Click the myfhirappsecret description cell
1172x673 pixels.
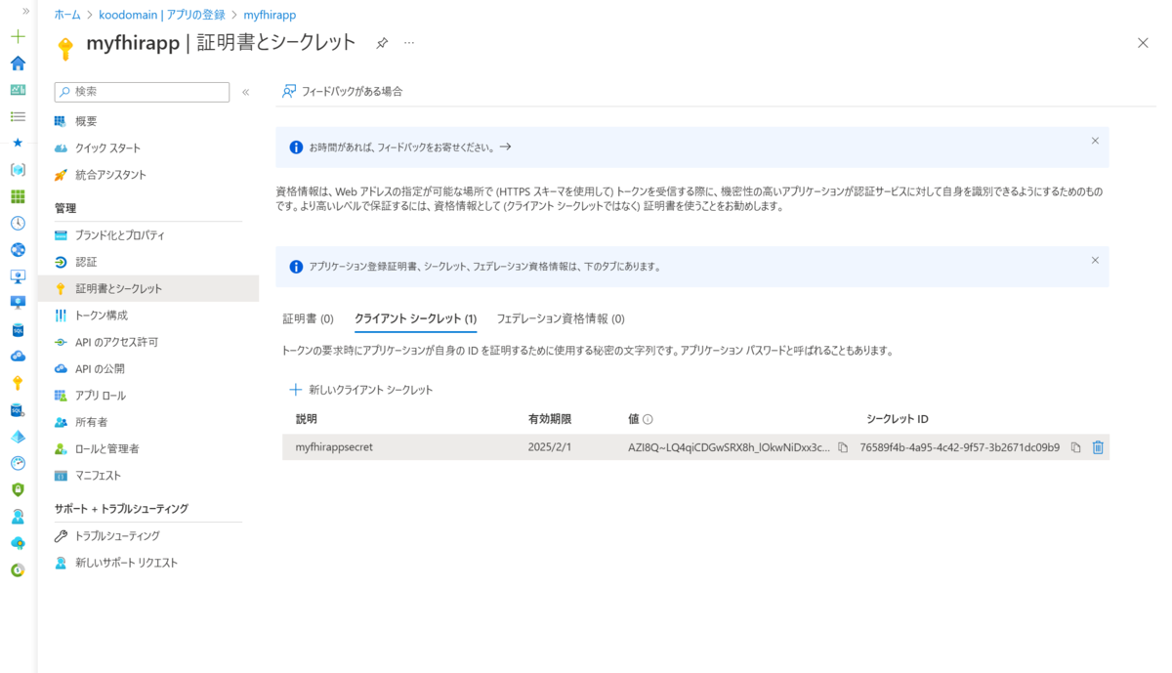coord(334,447)
